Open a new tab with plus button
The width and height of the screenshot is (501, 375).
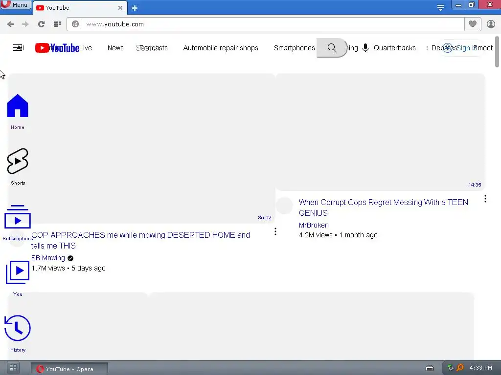click(135, 8)
